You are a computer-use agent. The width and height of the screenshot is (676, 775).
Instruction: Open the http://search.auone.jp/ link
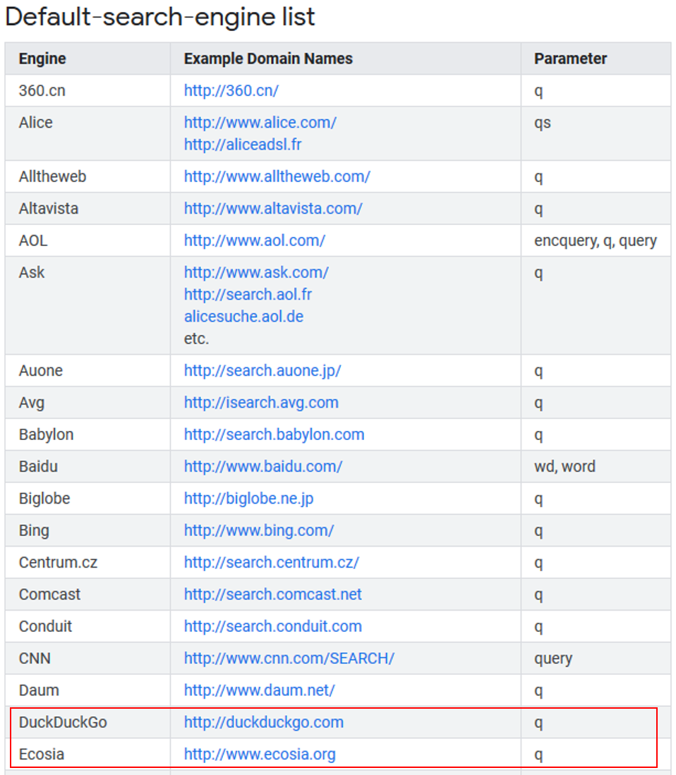point(262,371)
